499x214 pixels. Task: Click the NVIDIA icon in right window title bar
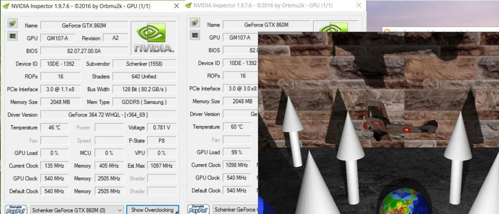[189, 5]
